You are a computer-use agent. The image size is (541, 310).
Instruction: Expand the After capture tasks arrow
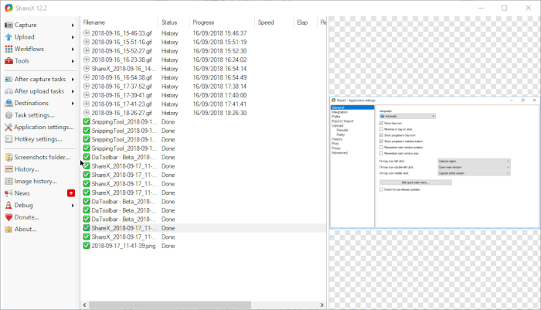tap(73, 79)
